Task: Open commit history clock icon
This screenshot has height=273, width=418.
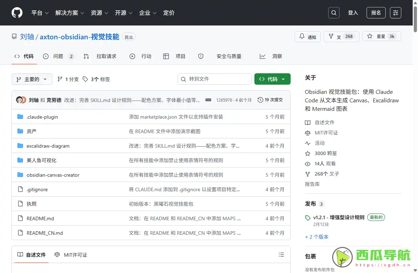Action: pos(260,100)
